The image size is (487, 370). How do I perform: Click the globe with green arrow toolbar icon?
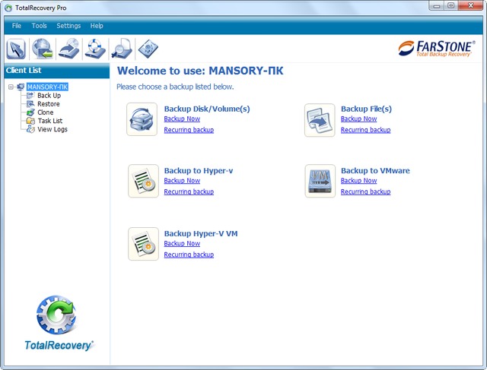click(43, 49)
